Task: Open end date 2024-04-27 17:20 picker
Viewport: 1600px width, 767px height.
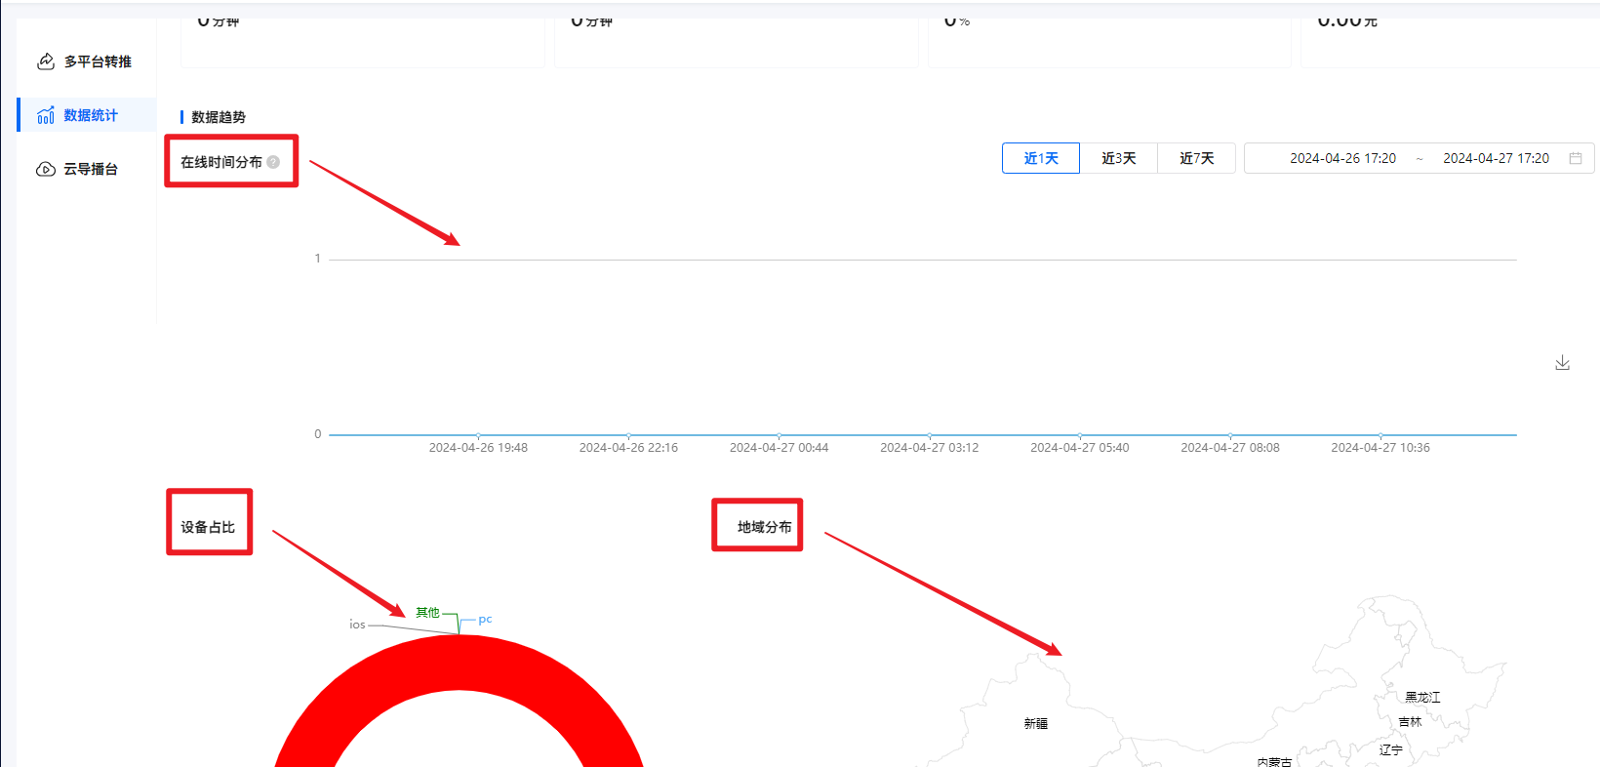Action: click(1496, 158)
